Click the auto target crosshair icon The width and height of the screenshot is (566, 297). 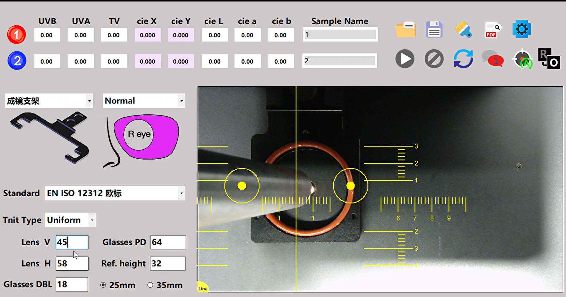point(522,59)
